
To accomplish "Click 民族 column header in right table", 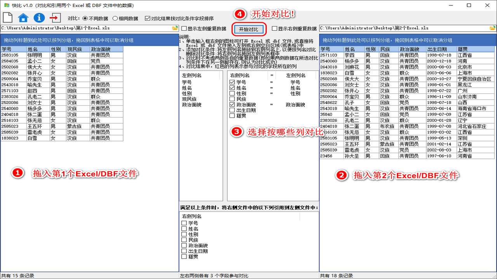I will tap(389, 49).
